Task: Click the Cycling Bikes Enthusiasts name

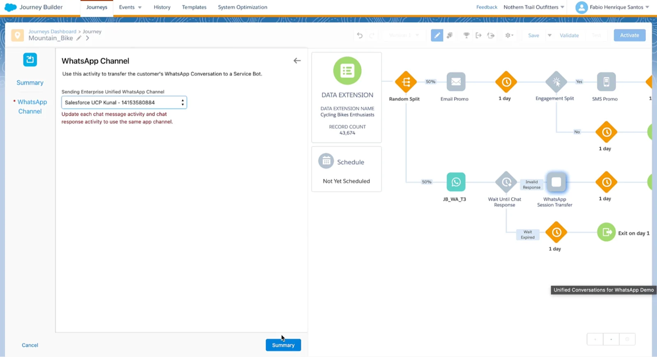Action: (347, 115)
